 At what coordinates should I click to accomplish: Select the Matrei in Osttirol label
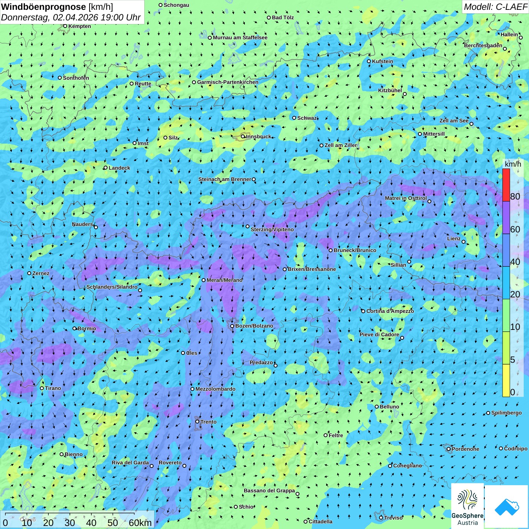pyautogui.click(x=406, y=198)
